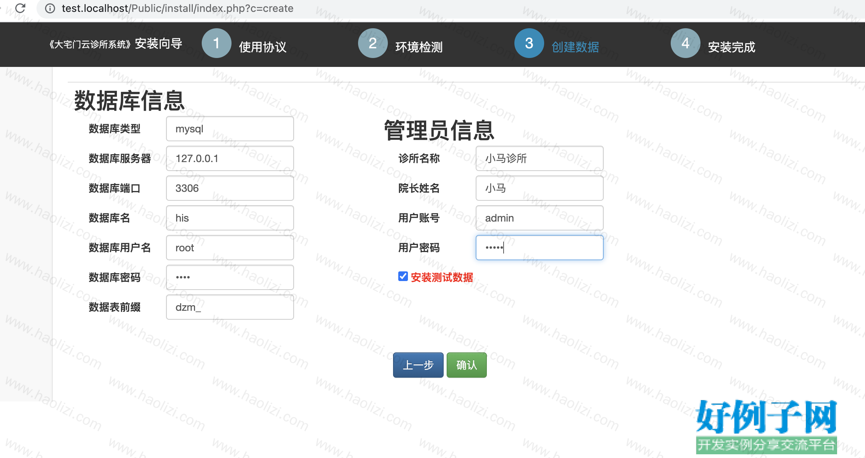The height and width of the screenshot is (458, 865).
Task: Click the 院长姓名 label
Action: coord(419,188)
